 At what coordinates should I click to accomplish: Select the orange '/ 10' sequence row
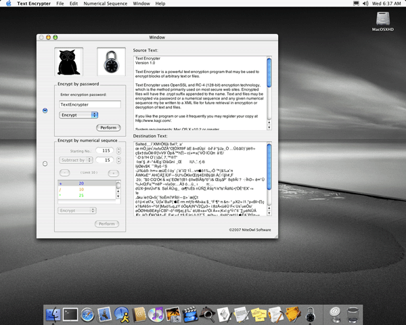(x=87, y=190)
